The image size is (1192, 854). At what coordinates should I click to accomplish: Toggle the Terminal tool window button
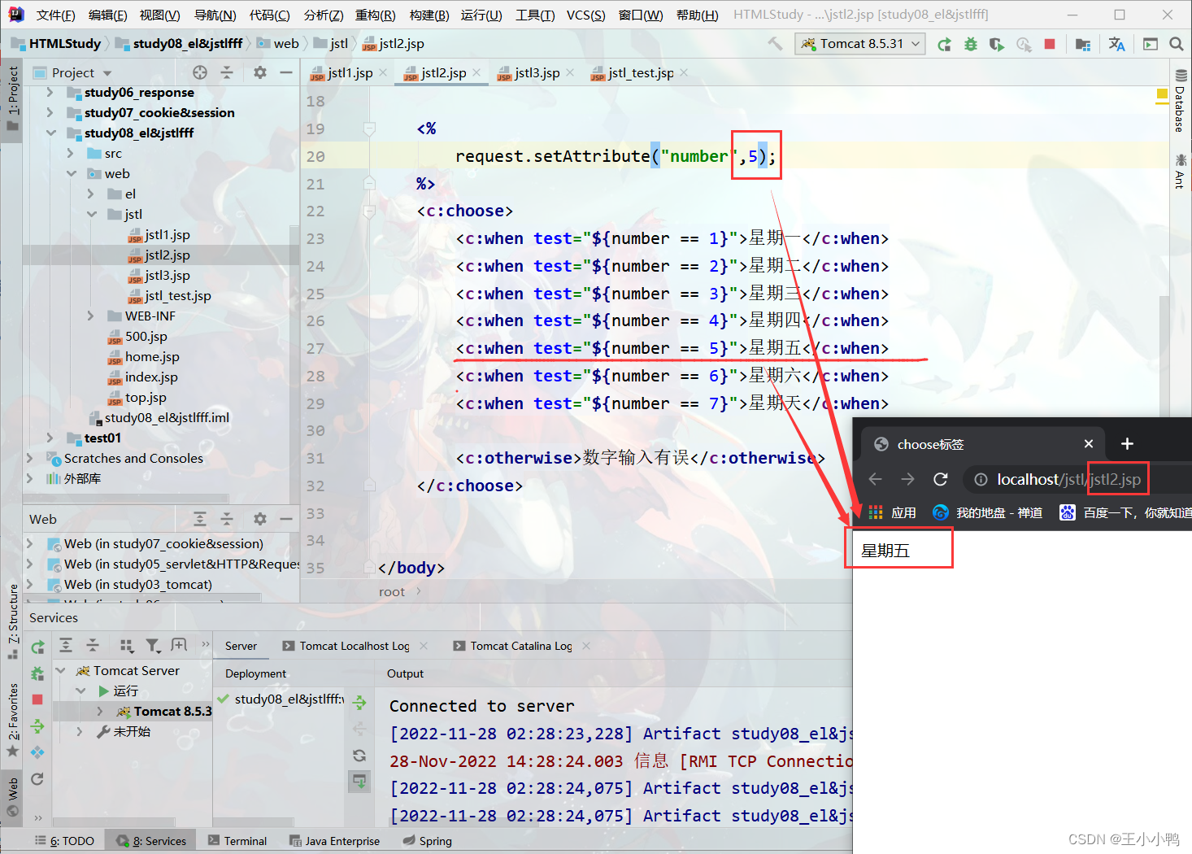[237, 841]
